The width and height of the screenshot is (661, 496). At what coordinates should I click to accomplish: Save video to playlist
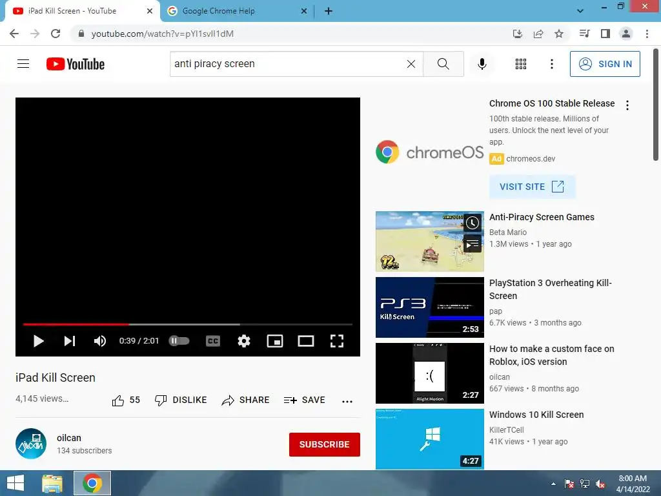click(305, 400)
